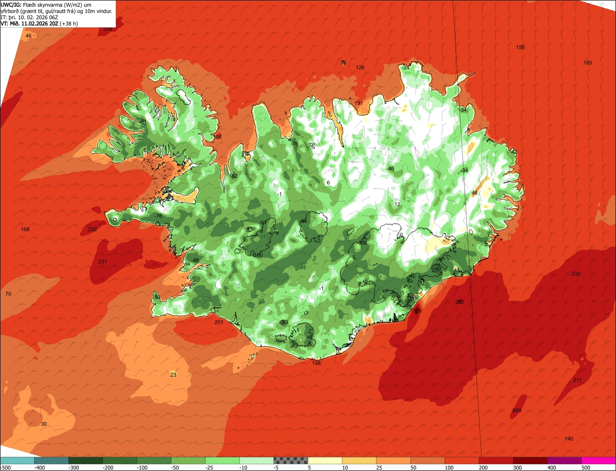This screenshot has width=616, height=471.
Task: Click the 208 value near the title box
Action: [108, 29]
